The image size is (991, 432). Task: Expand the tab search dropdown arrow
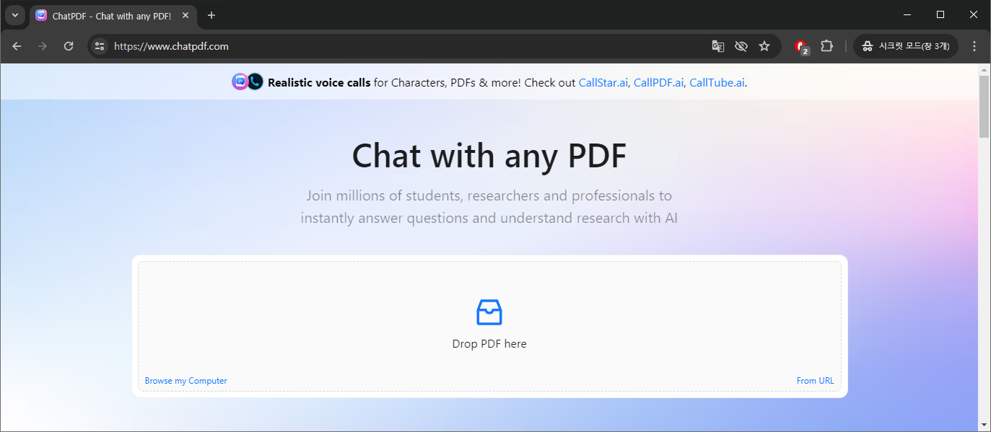(x=14, y=15)
